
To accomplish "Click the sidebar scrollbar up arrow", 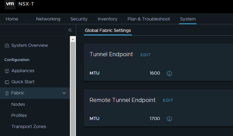I will 73,39.
